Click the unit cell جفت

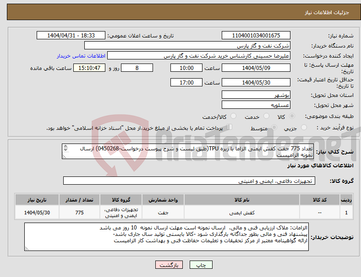pos(163,213)
